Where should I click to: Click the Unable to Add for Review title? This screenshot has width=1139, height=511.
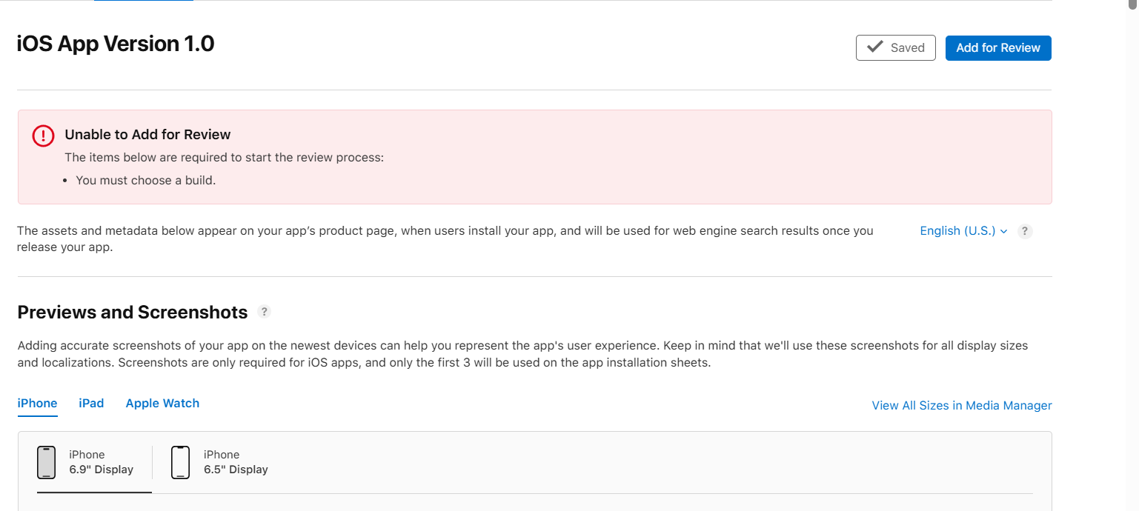147,135
